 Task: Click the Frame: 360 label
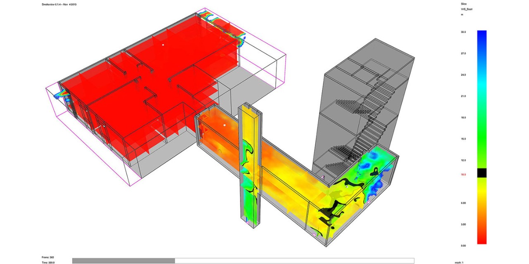point(48,257)
